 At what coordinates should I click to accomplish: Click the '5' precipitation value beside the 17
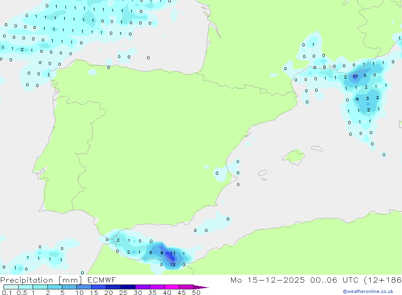[x=365, y=76]
